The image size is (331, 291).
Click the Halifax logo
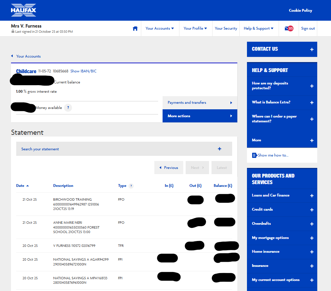click(x=23, y=10)
